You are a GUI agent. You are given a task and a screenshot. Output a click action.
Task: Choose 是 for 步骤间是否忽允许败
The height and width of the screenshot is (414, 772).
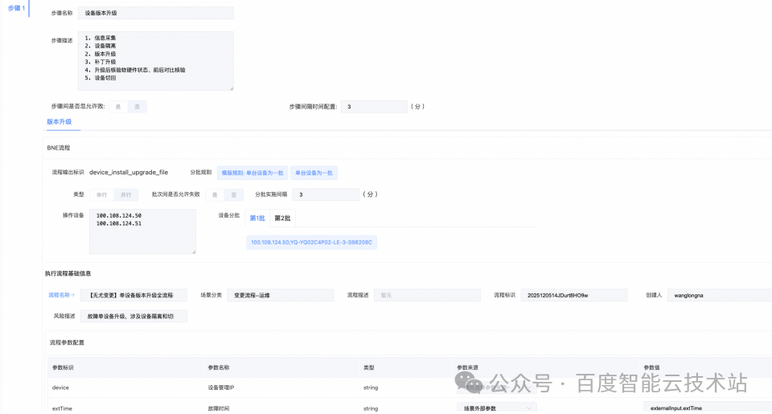coord(118,107)
